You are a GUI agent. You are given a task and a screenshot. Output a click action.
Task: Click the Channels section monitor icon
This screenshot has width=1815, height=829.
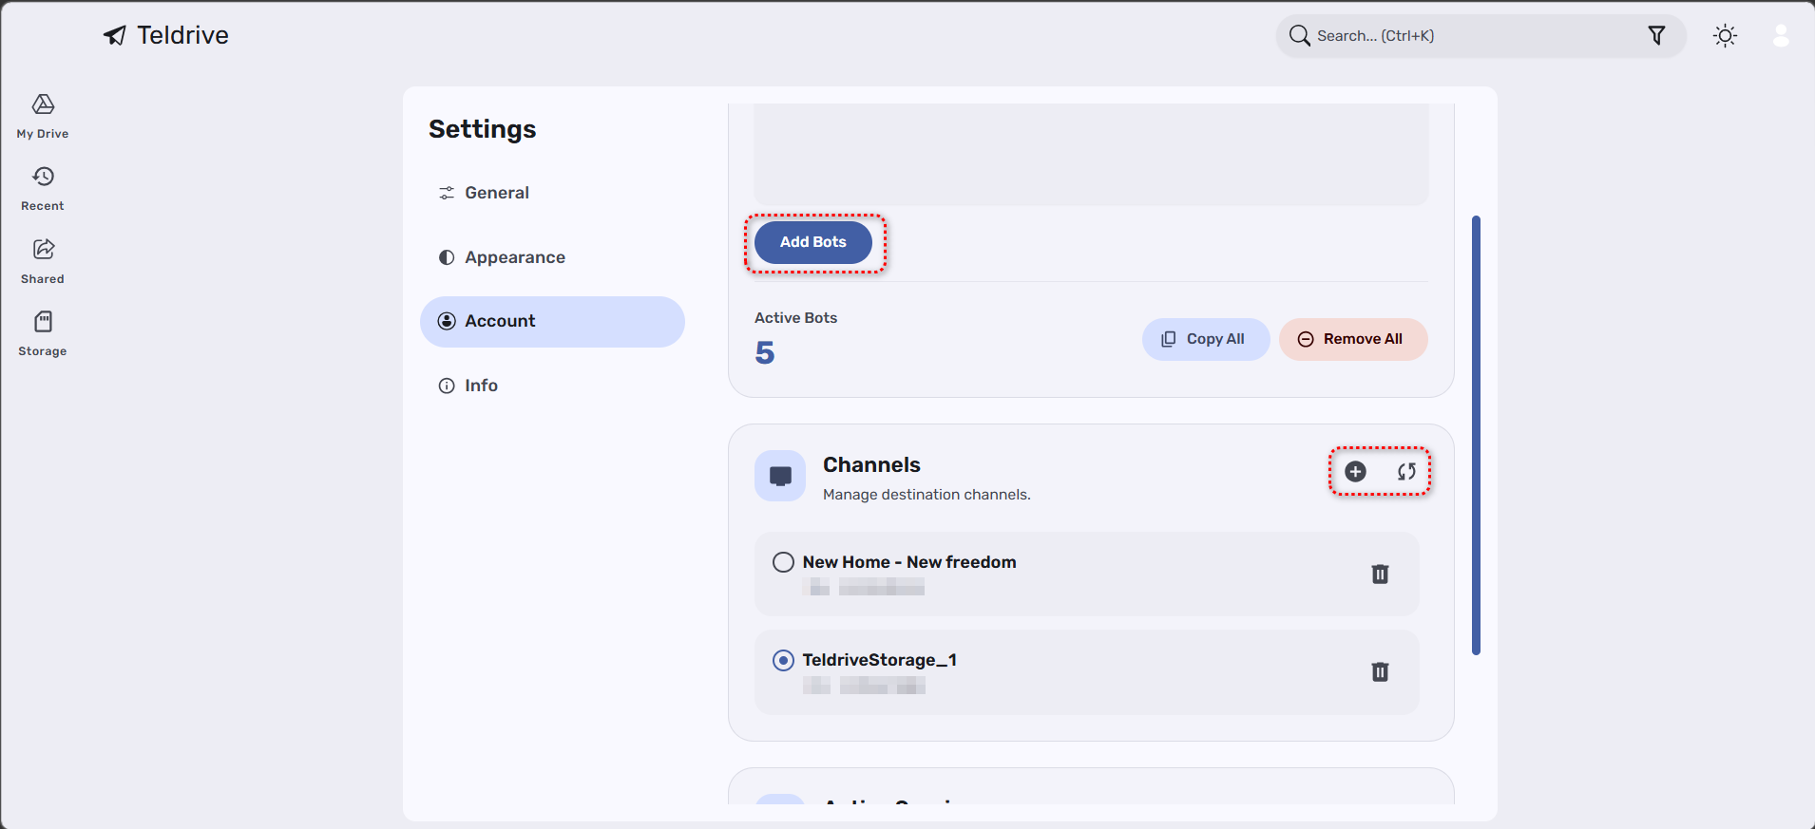point(780,476)
